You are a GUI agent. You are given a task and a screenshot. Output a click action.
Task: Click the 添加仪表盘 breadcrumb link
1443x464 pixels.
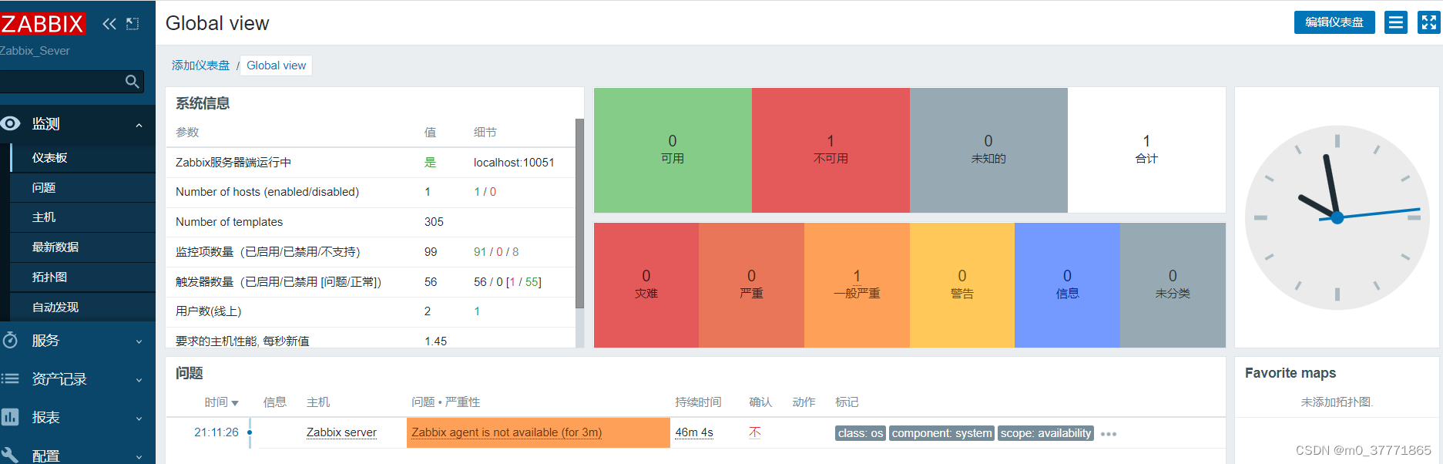click(200, 66)
